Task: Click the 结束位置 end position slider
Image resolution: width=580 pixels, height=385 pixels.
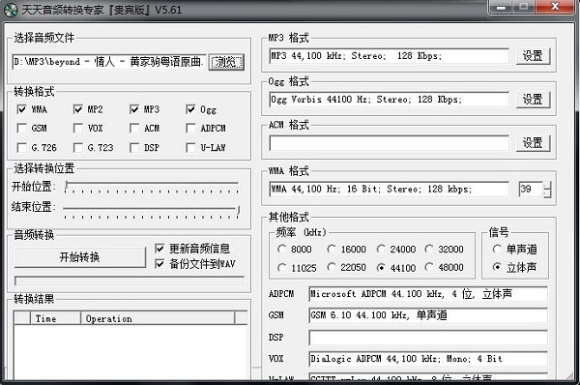Action: click(x=152, y=212)
